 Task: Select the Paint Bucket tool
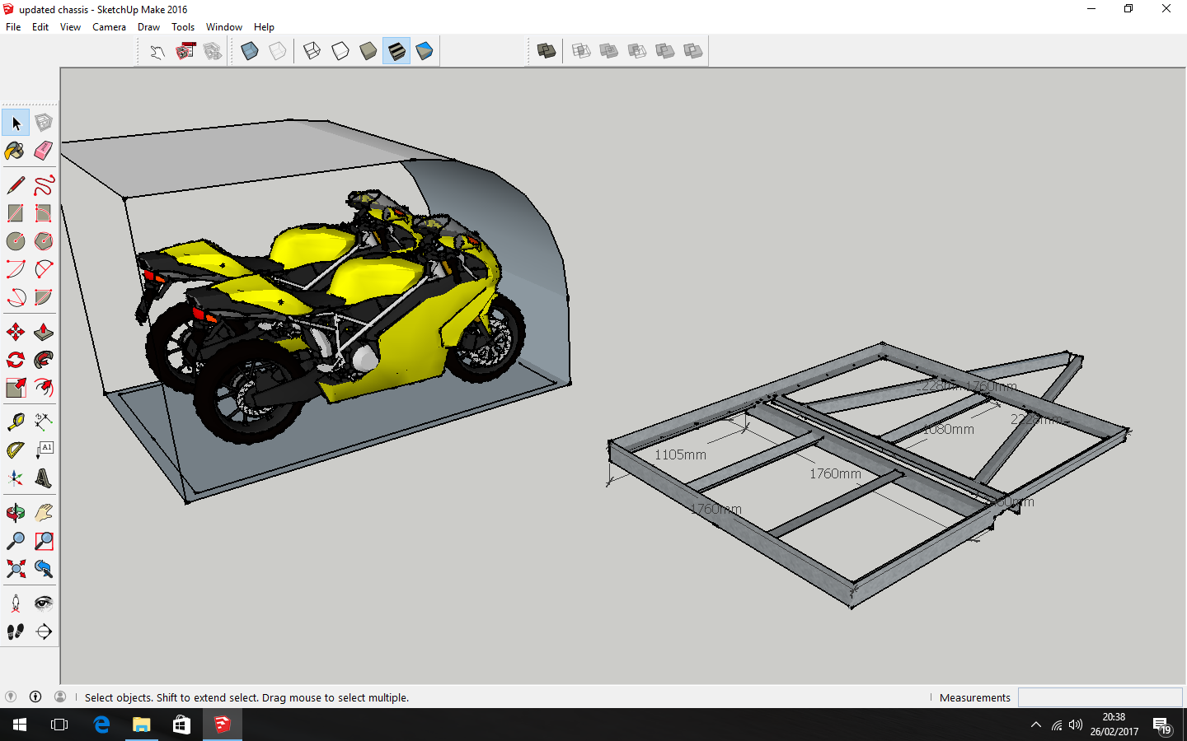pos(15,151)
